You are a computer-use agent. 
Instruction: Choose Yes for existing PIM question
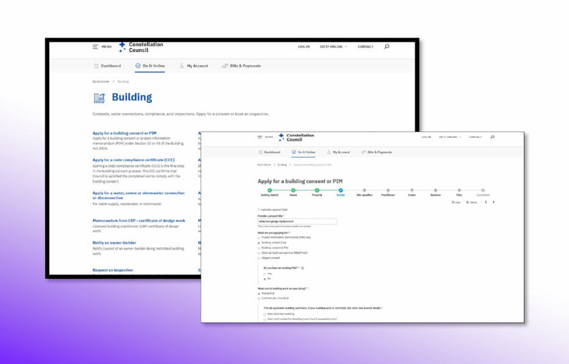[264, 274]
